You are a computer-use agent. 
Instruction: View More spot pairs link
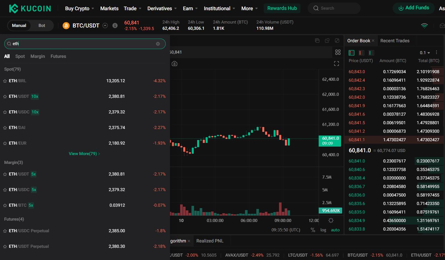pyautogui.click(x=84, y=154)
